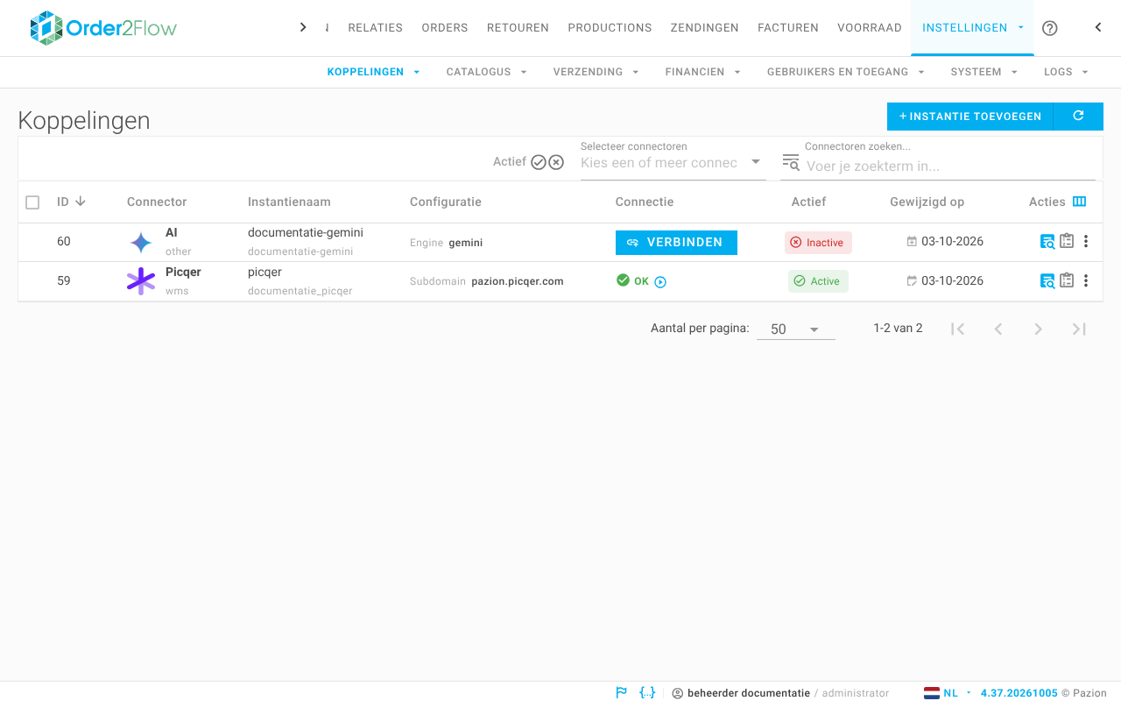Screen dimensions: 1121x701
Task: Filter on inactive connectors with the X circle
Action: pyautogui.click(x=556, y=162)
